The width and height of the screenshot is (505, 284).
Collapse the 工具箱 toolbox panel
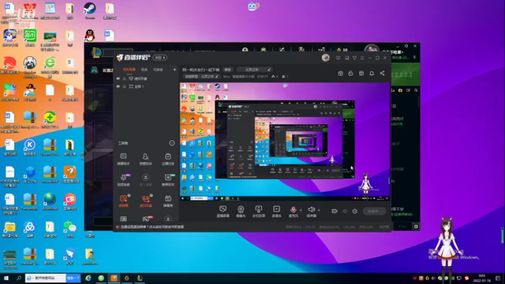172,143
